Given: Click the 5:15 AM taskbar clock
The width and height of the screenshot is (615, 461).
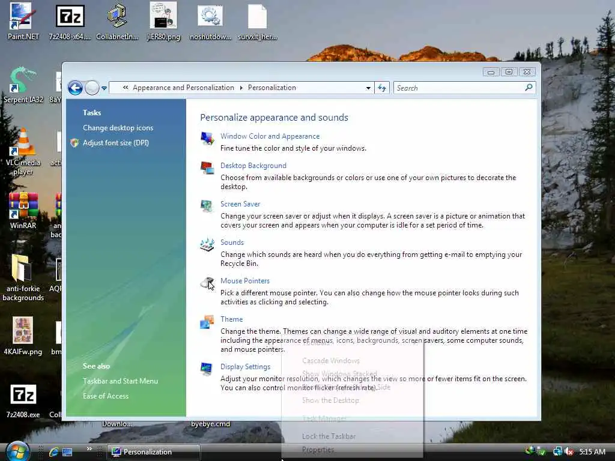Looking at the screenshot, I should click(x=592, y=451).
